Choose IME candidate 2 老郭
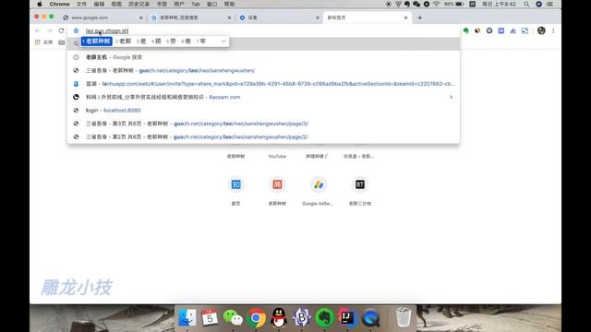The height and width of the screenshot is (332, 591). click(123, 41)
